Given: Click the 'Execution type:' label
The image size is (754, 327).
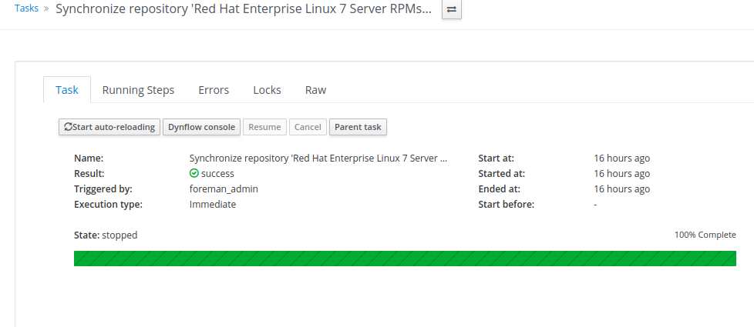Looking at the screenshot, I should tap(108, 205).
